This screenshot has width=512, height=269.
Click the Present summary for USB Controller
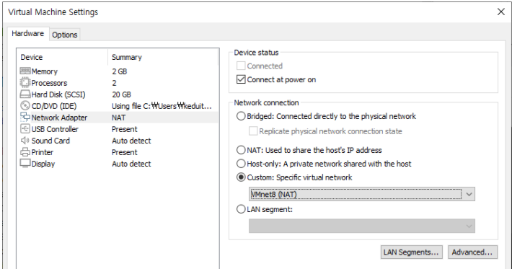point(125,129)
